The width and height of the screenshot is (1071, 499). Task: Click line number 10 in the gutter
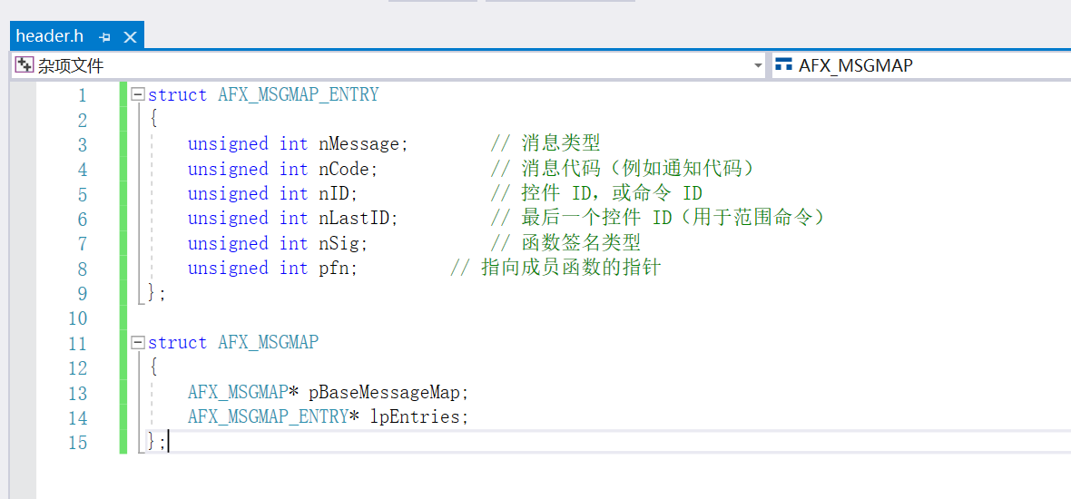(78, 318)
